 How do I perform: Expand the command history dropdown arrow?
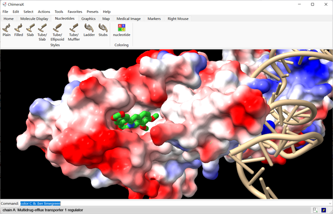pyautogui.click(x=330, y=203)
